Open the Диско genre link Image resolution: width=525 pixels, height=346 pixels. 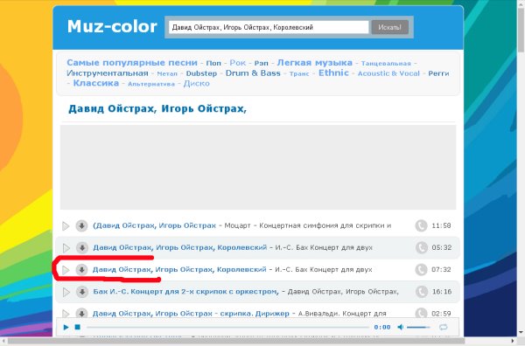pyautogui.click(x=197, y=83)
